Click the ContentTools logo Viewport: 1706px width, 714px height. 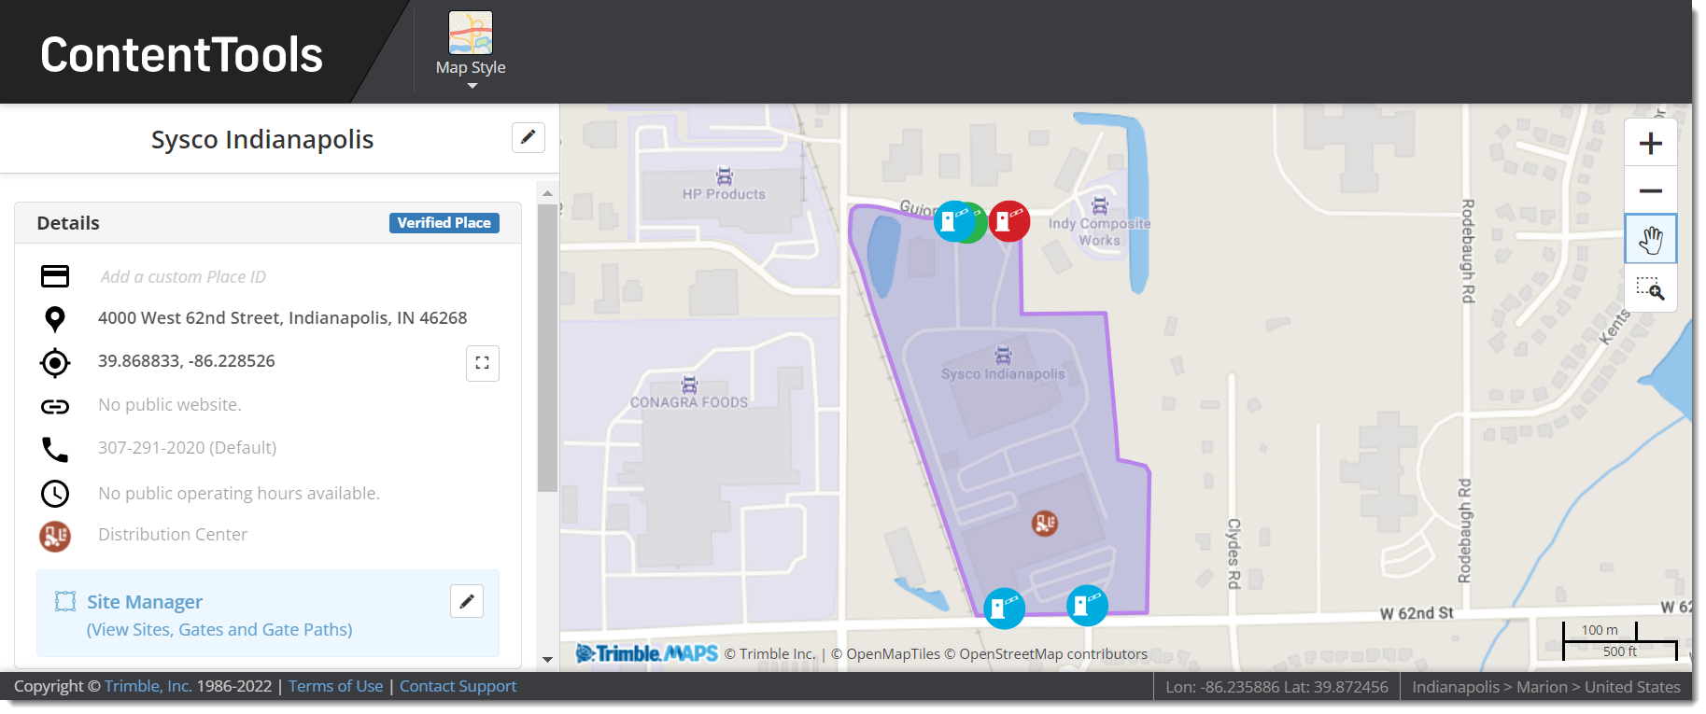pyautogui.click(x=182, y=54)
